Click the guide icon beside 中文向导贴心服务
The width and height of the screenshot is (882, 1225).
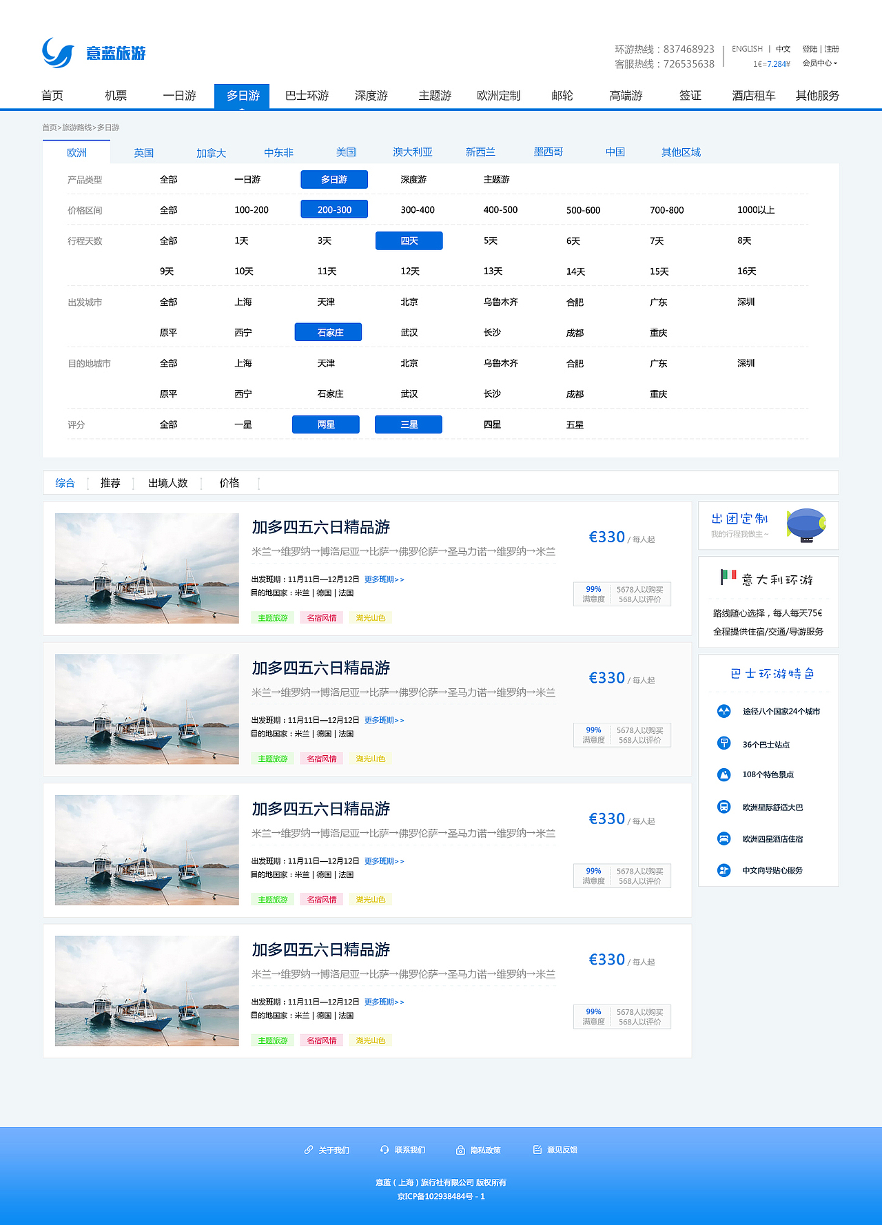point(724,870)
